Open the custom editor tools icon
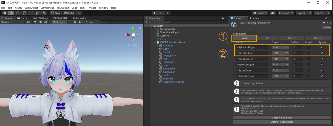 (x=44, y=13)
